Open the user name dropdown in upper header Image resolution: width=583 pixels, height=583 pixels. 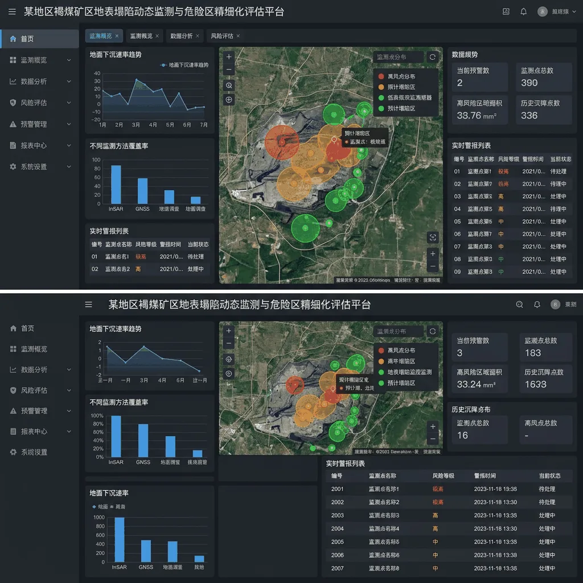click(564, 11)
